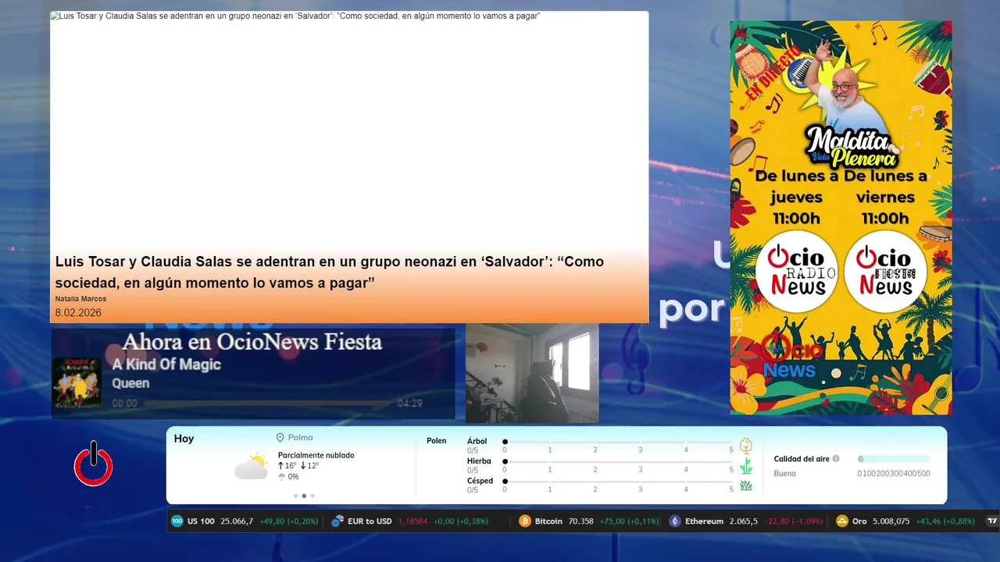Click the Polen section label

pos(436,441)
